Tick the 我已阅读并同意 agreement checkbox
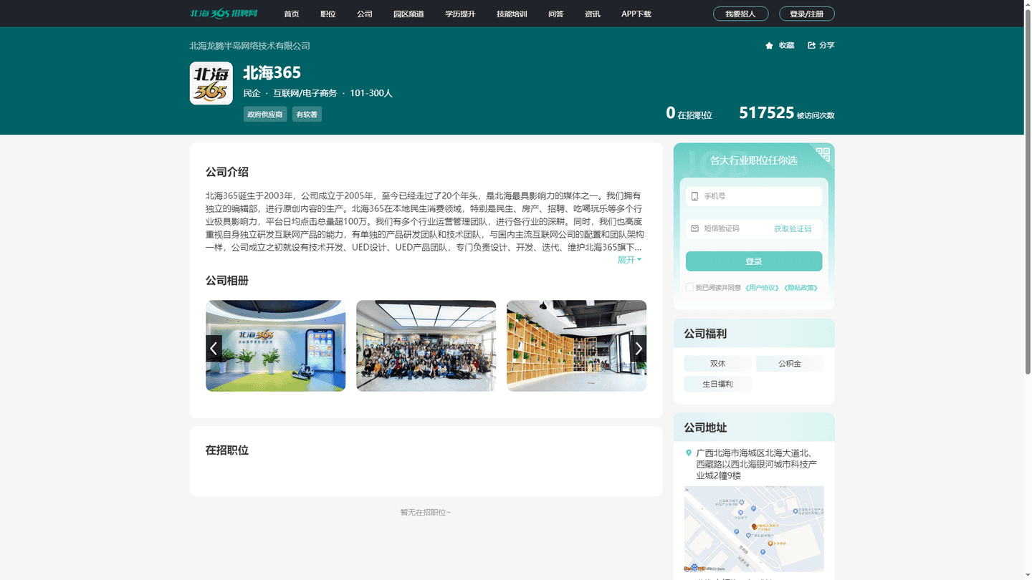The image size is (1032, 580). (689, 288)
